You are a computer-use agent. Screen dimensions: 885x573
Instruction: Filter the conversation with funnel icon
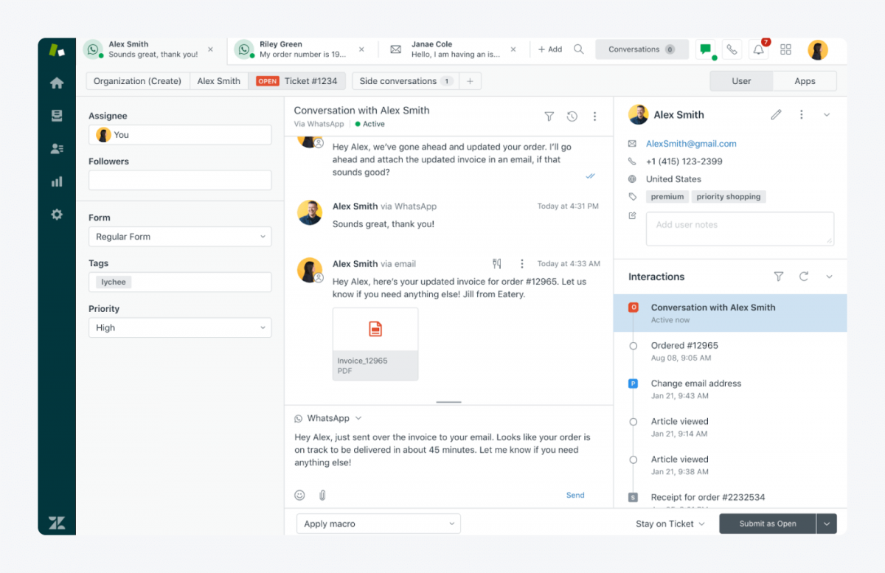[x=549, y=117]
